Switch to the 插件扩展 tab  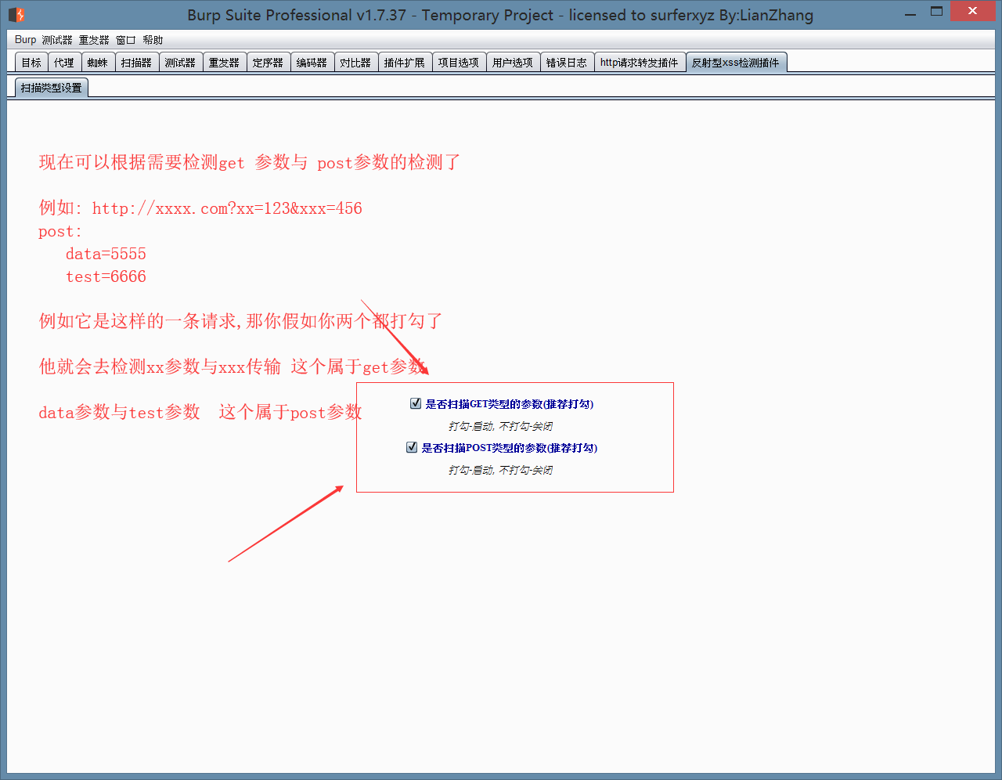(x=405, y=63)
